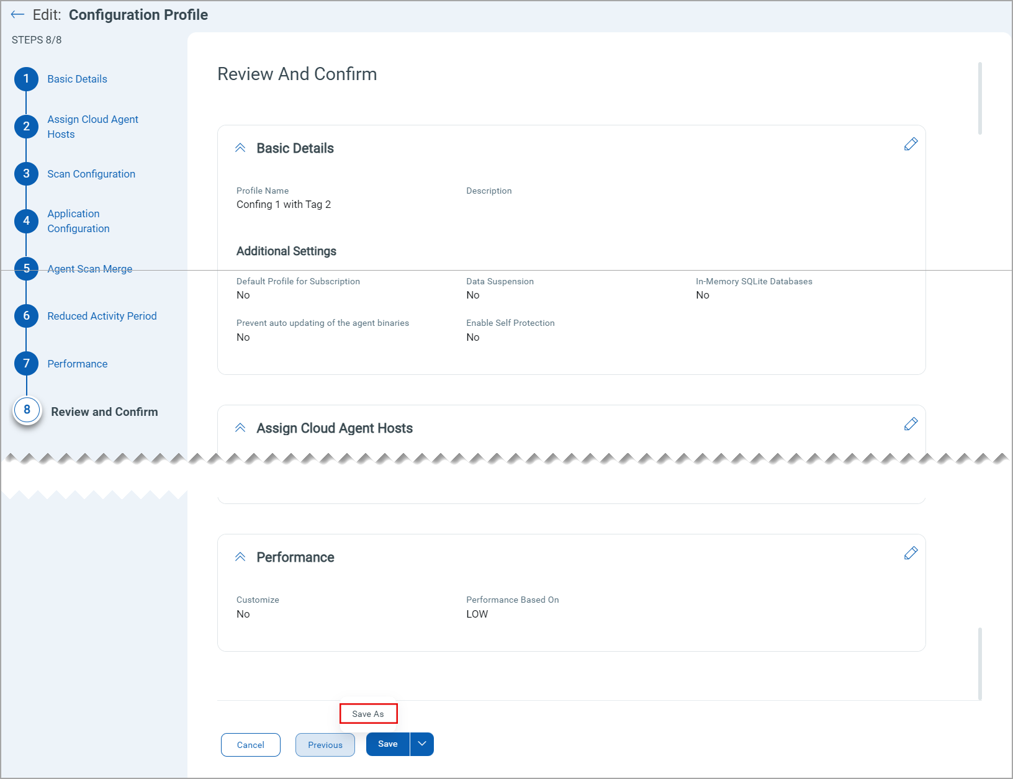Click the profile name 'Confing 1 with Tag 2'
Viewport: 1013px width, 779px height.
point(284,205)
